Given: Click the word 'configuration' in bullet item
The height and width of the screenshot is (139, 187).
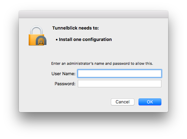Looking at the screenshot, I should pos(97,40).
